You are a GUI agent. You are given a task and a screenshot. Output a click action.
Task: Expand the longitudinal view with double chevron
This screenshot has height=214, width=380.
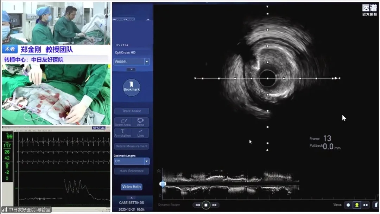click(159, 171)
